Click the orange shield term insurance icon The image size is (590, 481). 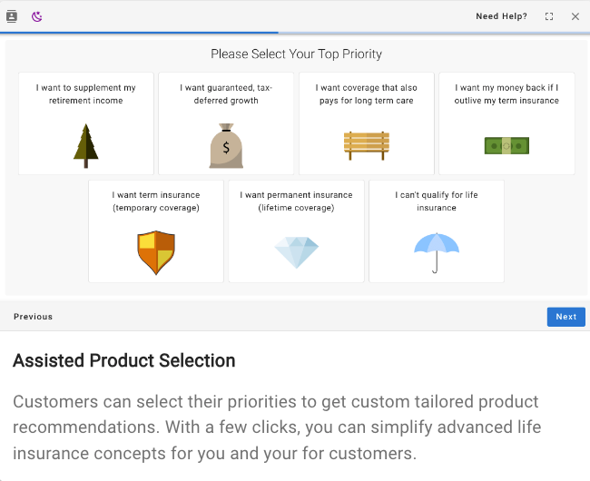pos(156,252)
